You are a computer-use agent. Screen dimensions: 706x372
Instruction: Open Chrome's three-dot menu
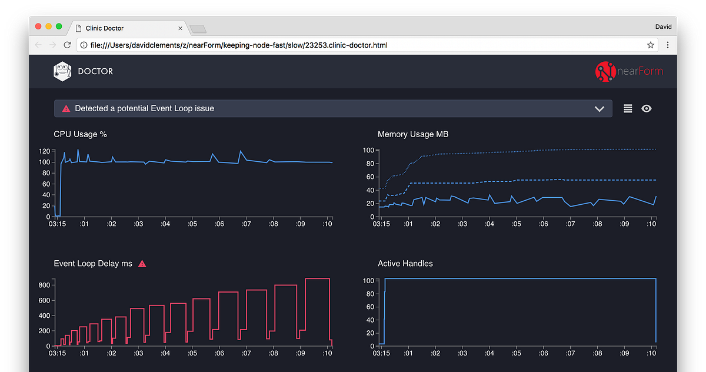(x=668, y=44)
